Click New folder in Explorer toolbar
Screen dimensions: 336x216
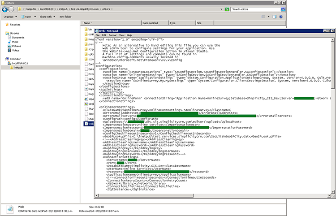click(x=65, y=17)
